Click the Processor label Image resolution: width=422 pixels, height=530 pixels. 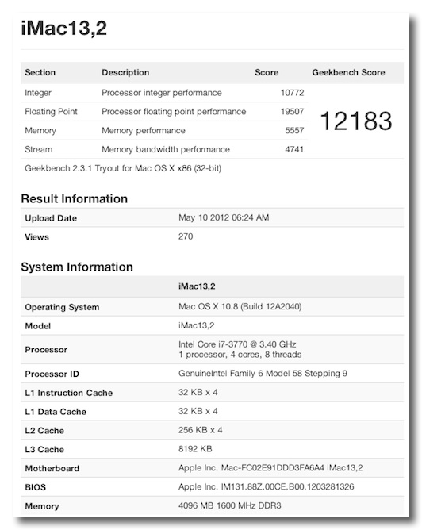[46, 350]
